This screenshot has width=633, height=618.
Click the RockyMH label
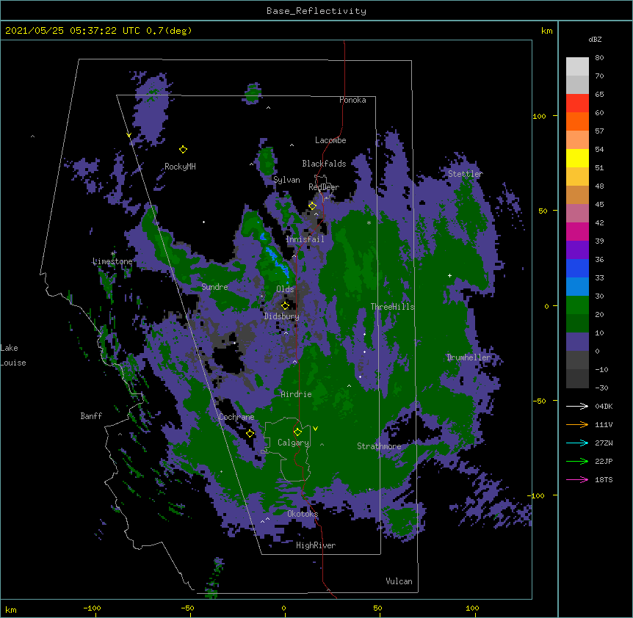click(180, 167)
